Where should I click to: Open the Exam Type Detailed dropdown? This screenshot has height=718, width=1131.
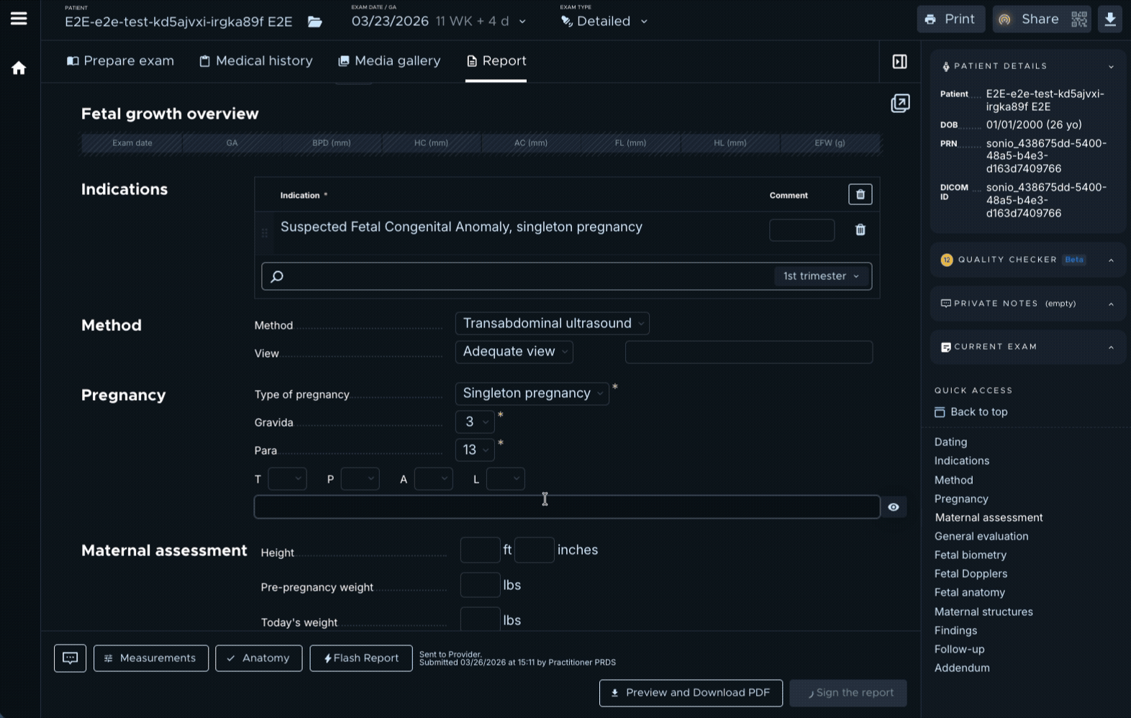click(604, 22)
